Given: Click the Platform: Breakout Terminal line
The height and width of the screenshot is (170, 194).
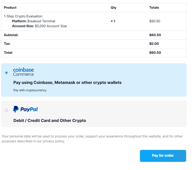Looking at the screenshot, I should tap(34, 21).
